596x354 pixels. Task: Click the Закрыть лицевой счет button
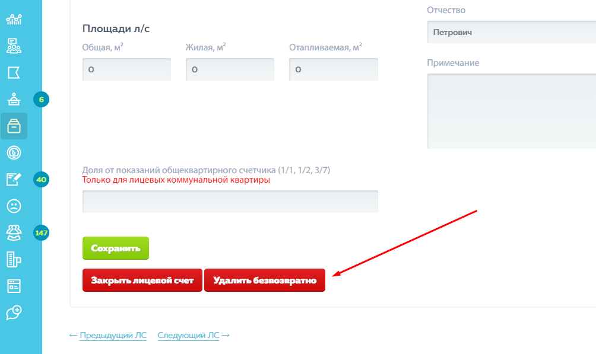point(142,280)
